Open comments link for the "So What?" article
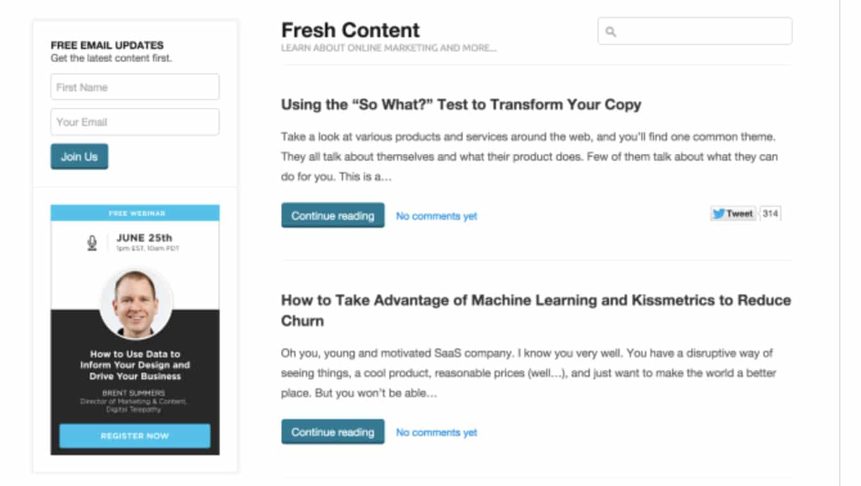 436,217
